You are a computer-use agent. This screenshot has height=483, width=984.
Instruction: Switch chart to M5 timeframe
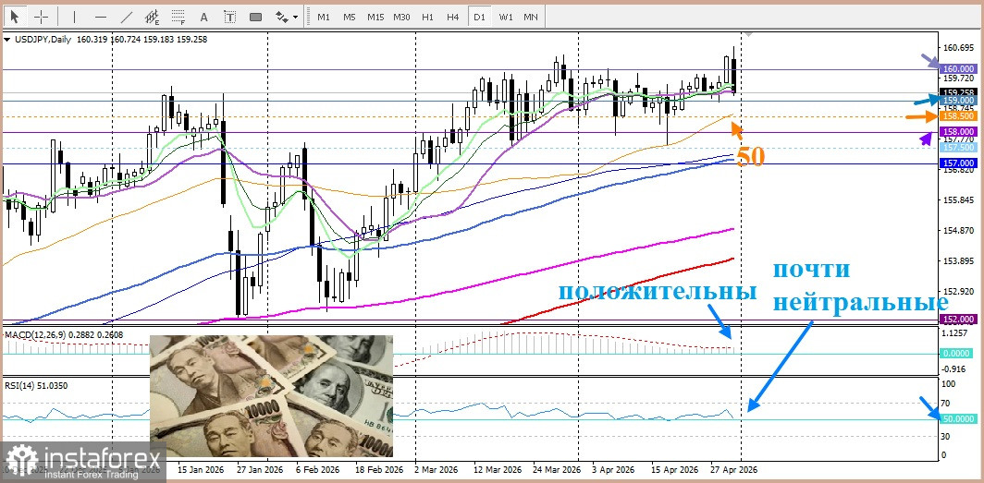pyautogui.click(x=350, y=17)
